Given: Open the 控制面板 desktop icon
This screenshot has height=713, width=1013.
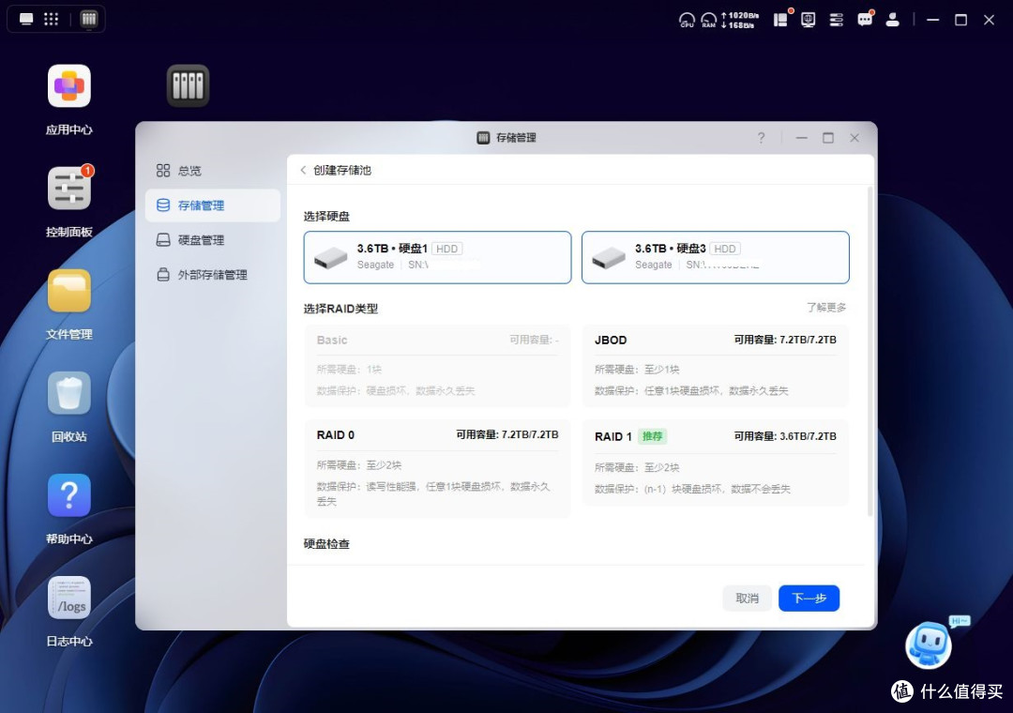Looking at the screenshot, I should [x=69, y=189].
